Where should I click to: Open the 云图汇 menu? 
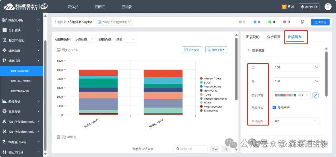pos(100,7)
